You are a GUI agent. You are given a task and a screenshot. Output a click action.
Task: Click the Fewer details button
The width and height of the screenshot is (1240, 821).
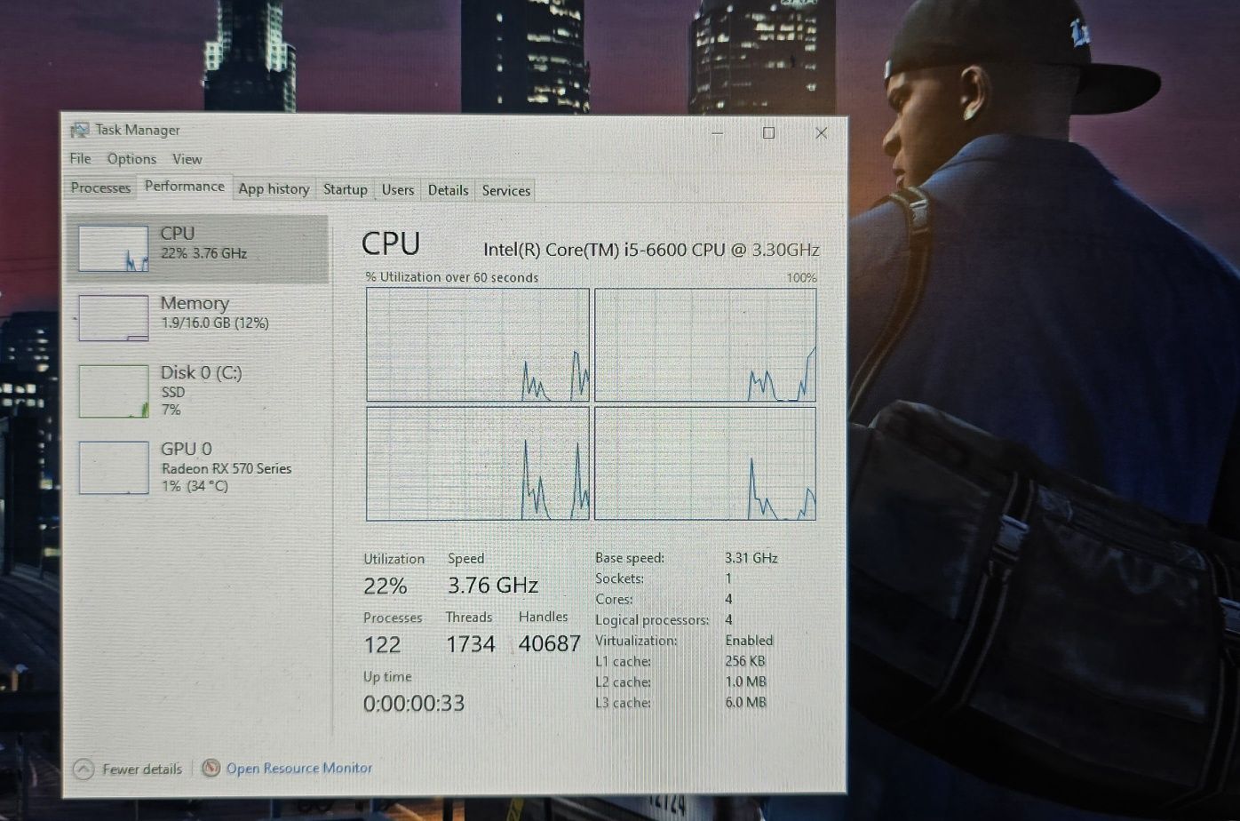click(129, 769)
